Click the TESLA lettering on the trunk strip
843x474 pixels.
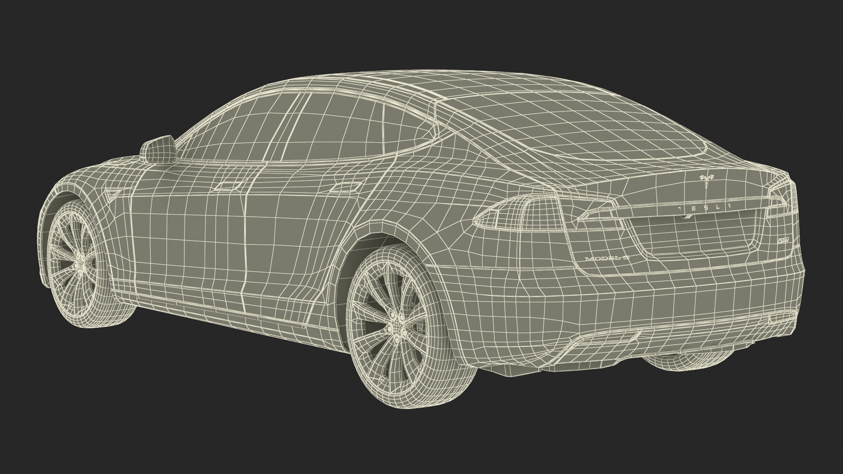[x=703, y=207]
